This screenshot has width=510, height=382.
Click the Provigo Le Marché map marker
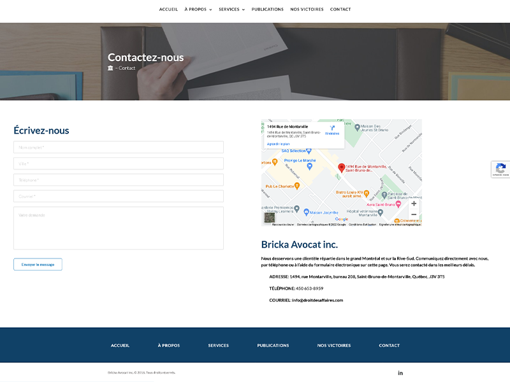tap(309, 166)
